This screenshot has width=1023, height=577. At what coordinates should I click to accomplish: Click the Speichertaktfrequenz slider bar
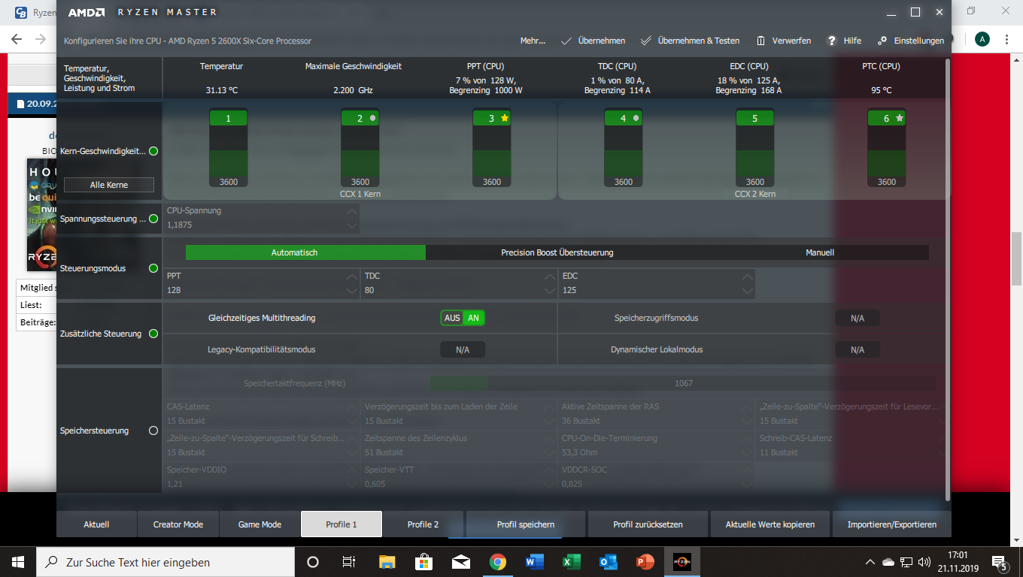point(683,383)
